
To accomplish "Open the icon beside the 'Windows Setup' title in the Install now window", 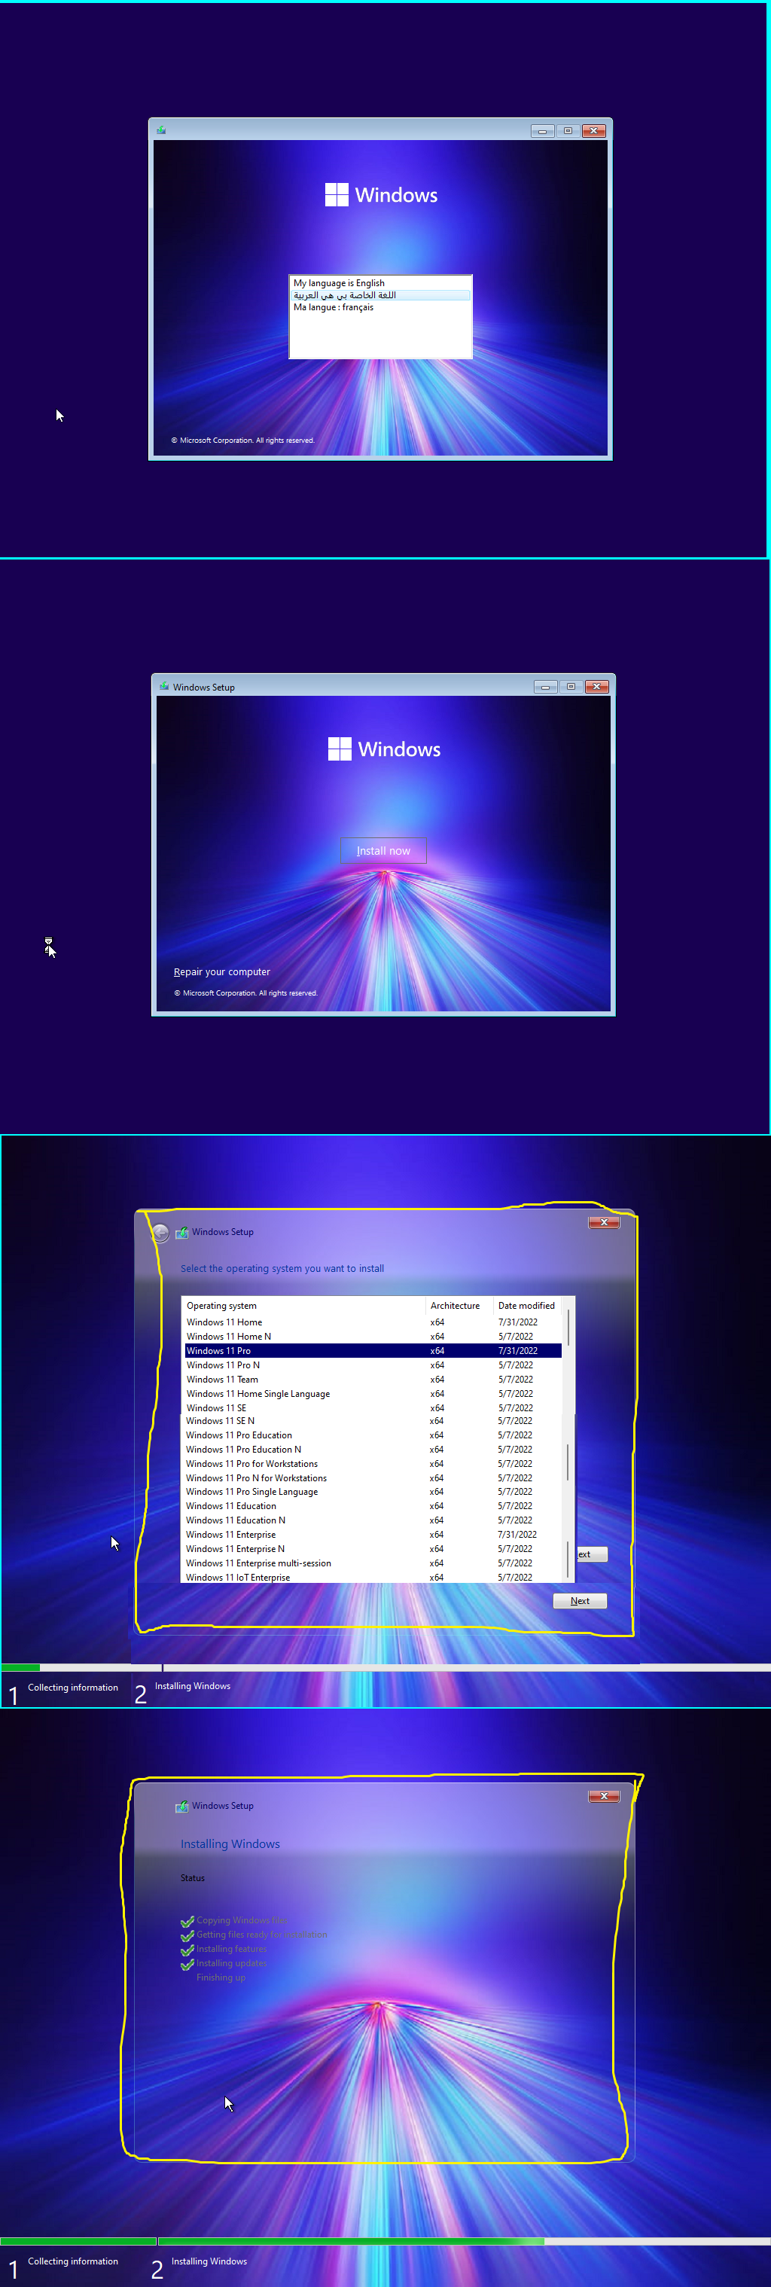I will (164, 686).
